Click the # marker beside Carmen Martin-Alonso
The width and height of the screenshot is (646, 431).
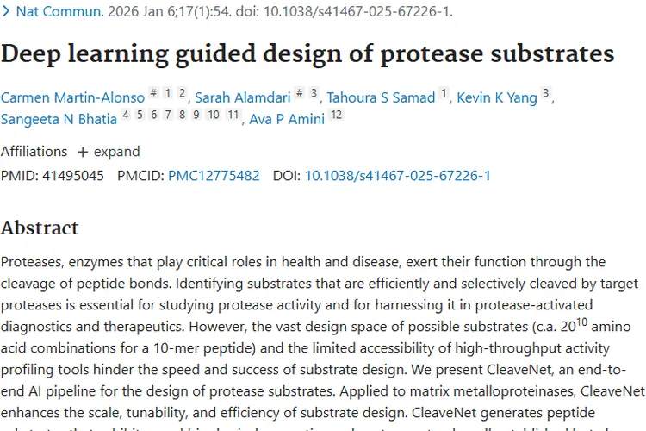[x=152, y=94]
